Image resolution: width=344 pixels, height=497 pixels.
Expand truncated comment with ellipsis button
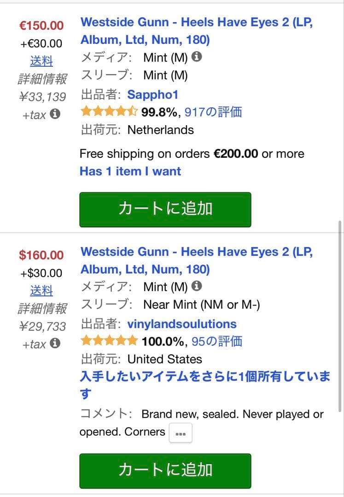coord(181,433)
